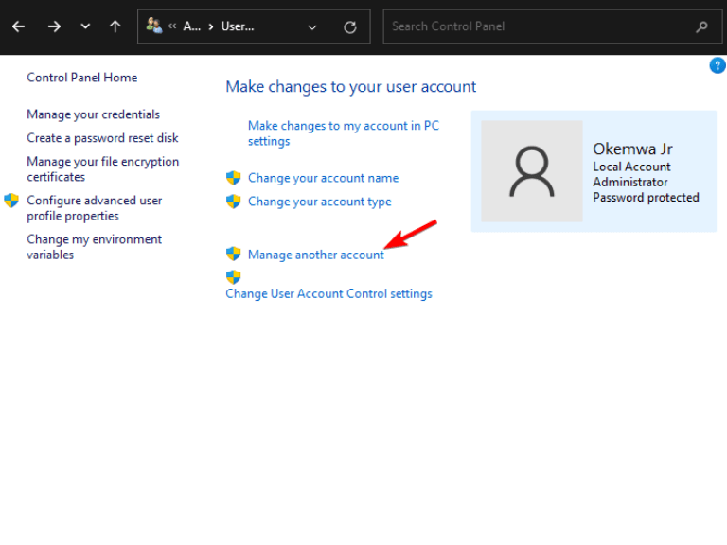
Task: Open Create a password reset disk
Action: [x=102, y=138]
